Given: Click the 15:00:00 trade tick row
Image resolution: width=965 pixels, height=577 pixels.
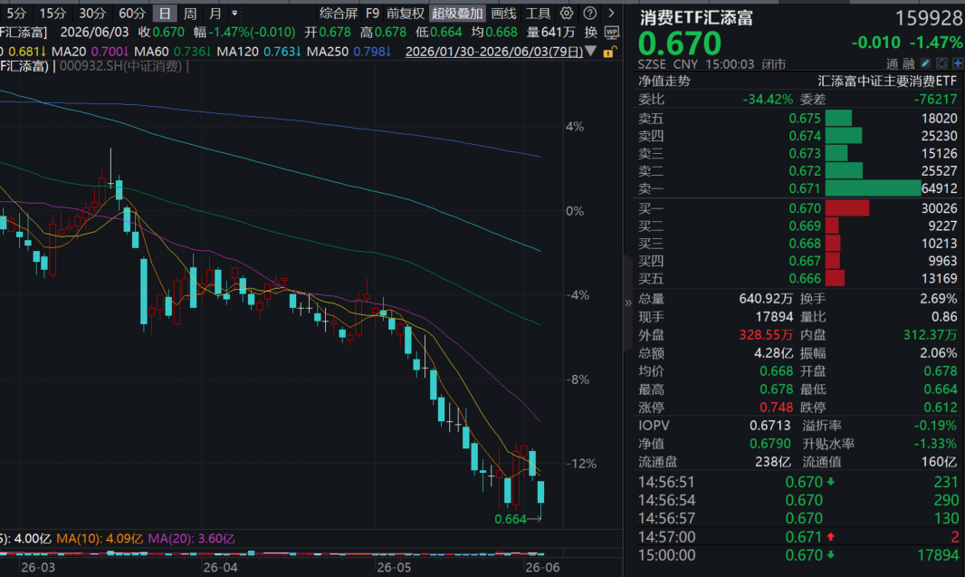Looking at the screenshot, I should pos(798,555).
